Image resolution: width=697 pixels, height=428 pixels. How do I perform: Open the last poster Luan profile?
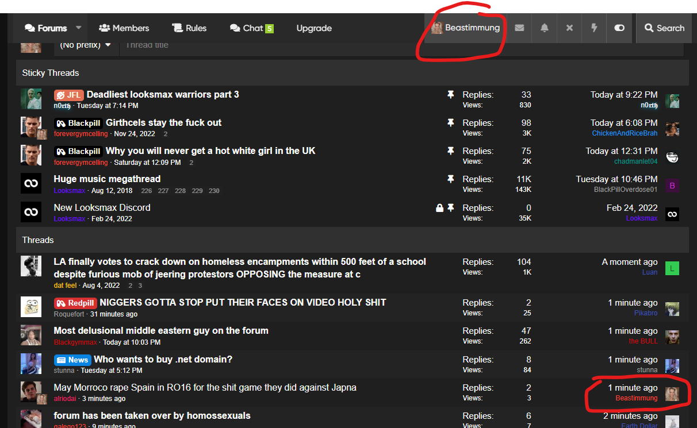tap(650, 272)
